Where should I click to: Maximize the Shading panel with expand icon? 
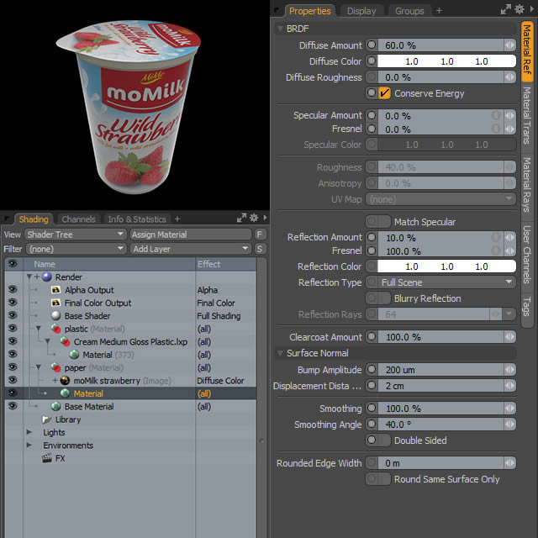tap(241, 218)
